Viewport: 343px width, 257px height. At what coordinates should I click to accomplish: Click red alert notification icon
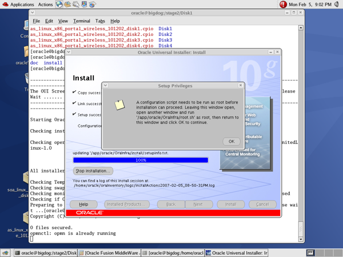[283, 4]
